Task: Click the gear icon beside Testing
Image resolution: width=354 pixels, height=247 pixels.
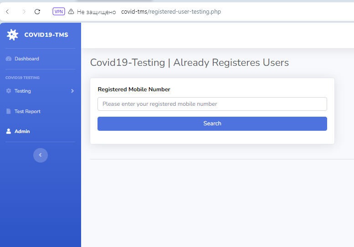Action: tap(8, 91)
